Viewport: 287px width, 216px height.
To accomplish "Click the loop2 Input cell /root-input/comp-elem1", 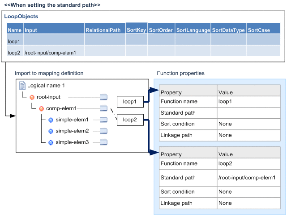I will click(51, 53).
